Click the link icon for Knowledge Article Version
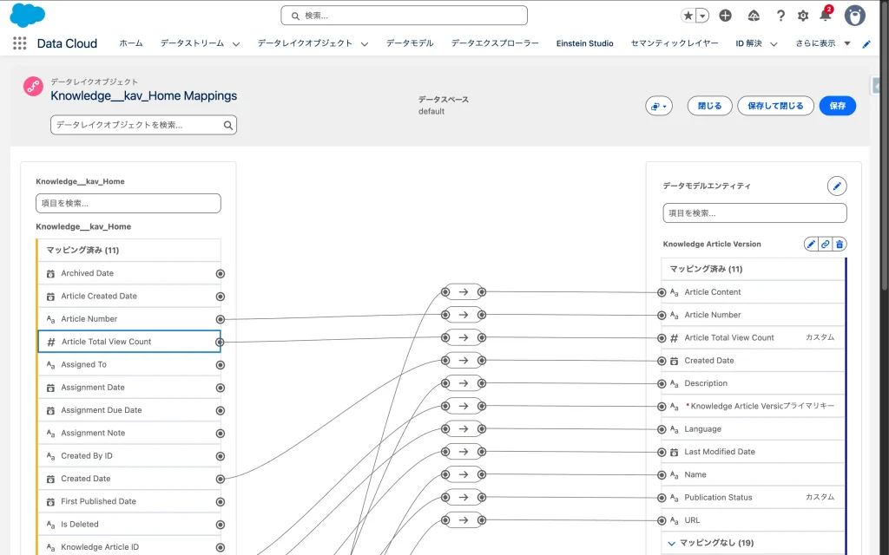This screenshot has width=889, height=555. 826,245
